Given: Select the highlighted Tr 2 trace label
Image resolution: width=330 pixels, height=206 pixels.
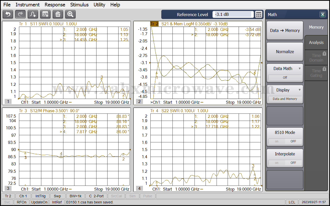Looking at the screenshot, I should [154, 24].
